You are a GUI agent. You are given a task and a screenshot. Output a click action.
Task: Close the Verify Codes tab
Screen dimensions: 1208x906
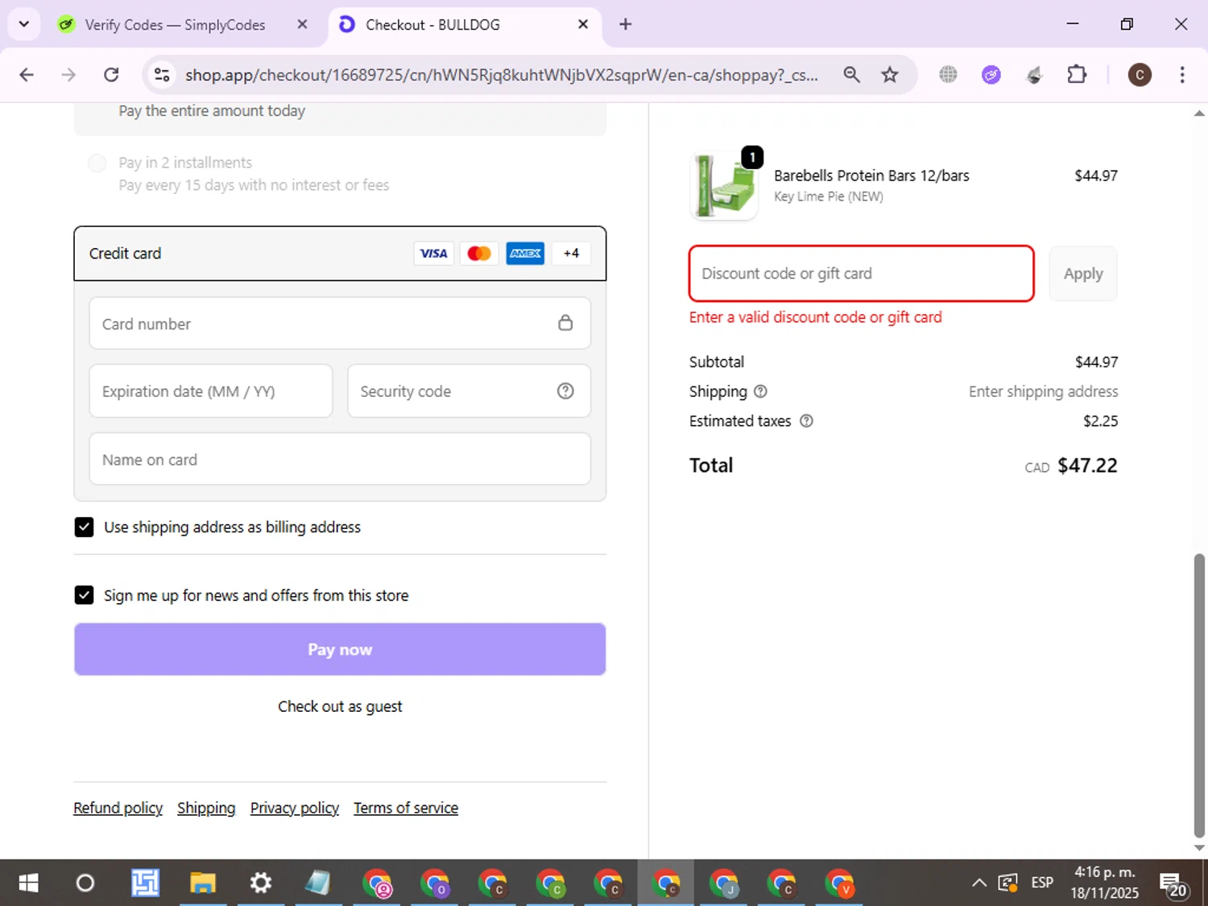[302, 24]
